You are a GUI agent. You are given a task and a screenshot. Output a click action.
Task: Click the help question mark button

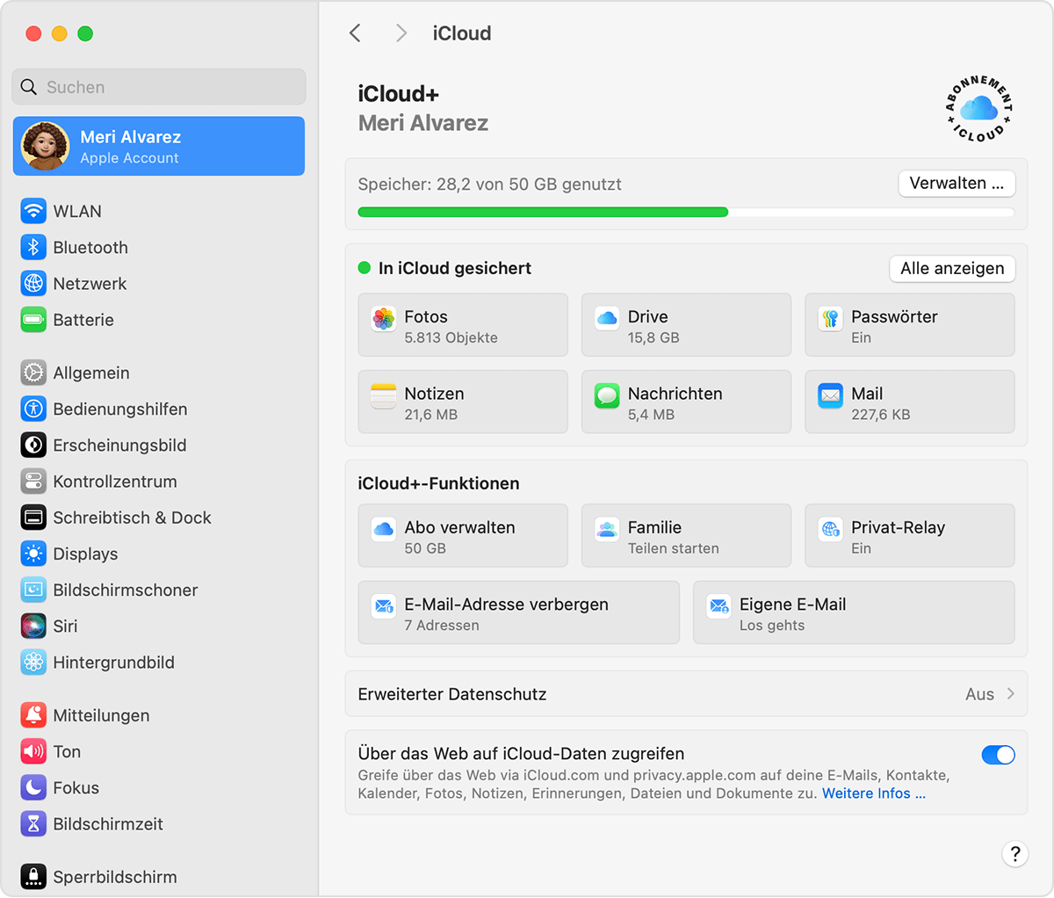pos(1014,853)
